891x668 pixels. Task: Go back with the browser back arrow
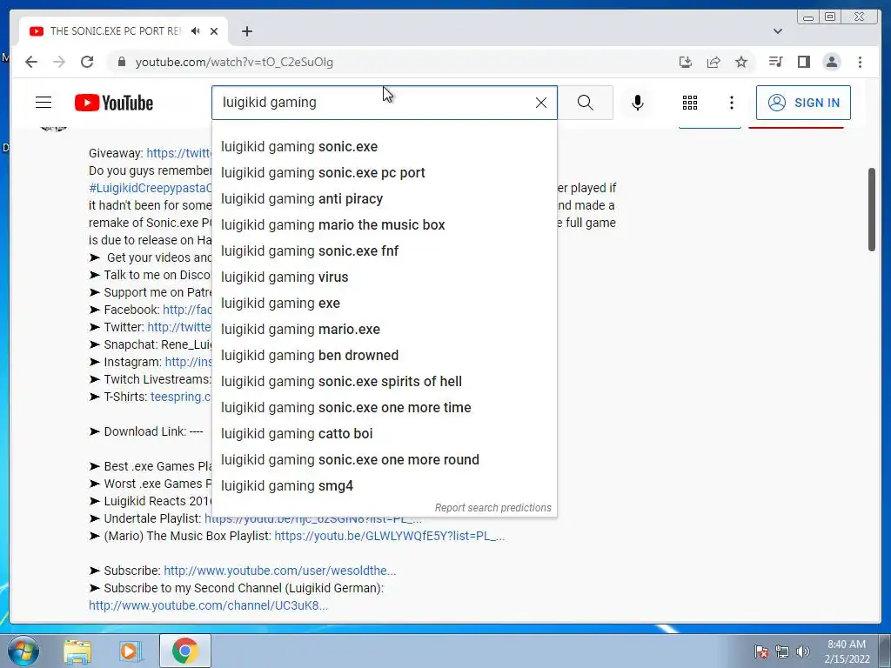tap(31, 62)
